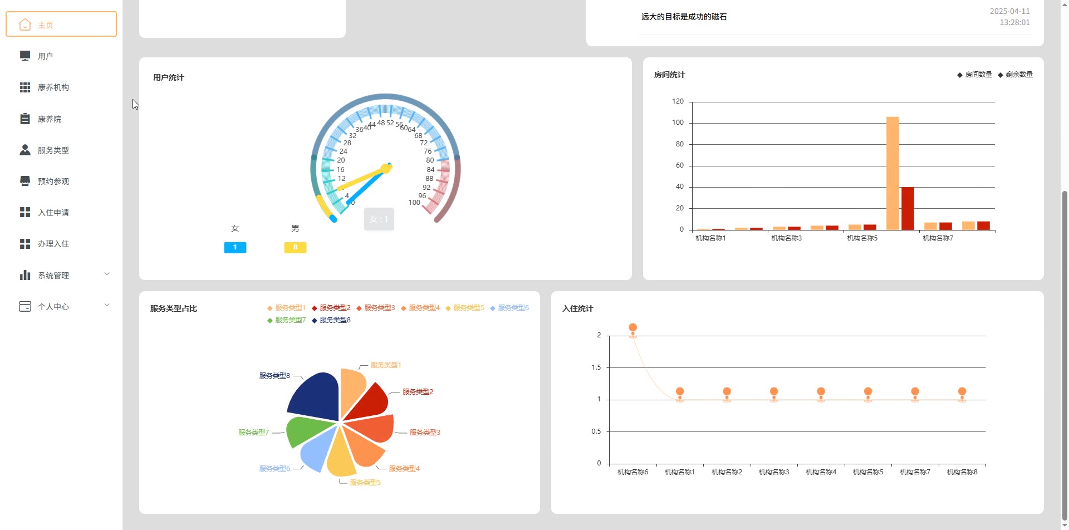Select the light-orange 服务类型1 pie slice

[352, 390]
